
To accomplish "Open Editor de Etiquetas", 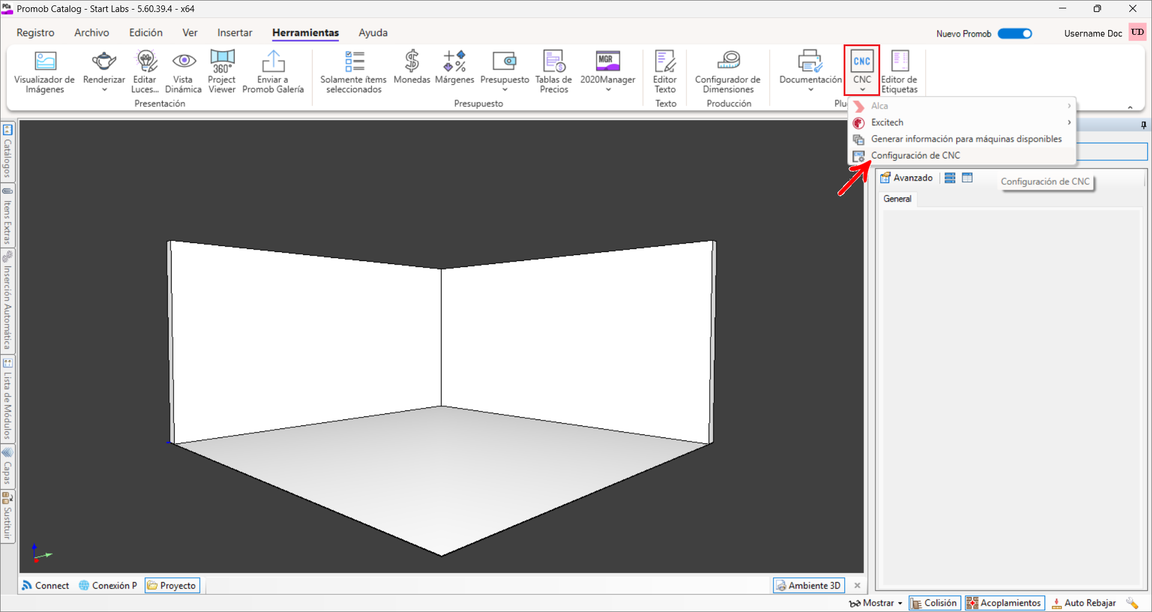I will click(x=899, y=71).
